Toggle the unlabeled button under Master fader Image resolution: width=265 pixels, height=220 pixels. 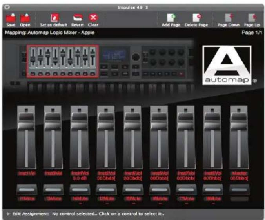tap(239, 189)
